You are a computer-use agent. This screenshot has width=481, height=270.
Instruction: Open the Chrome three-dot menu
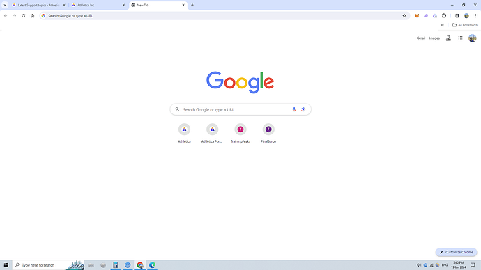coord(475,15)
